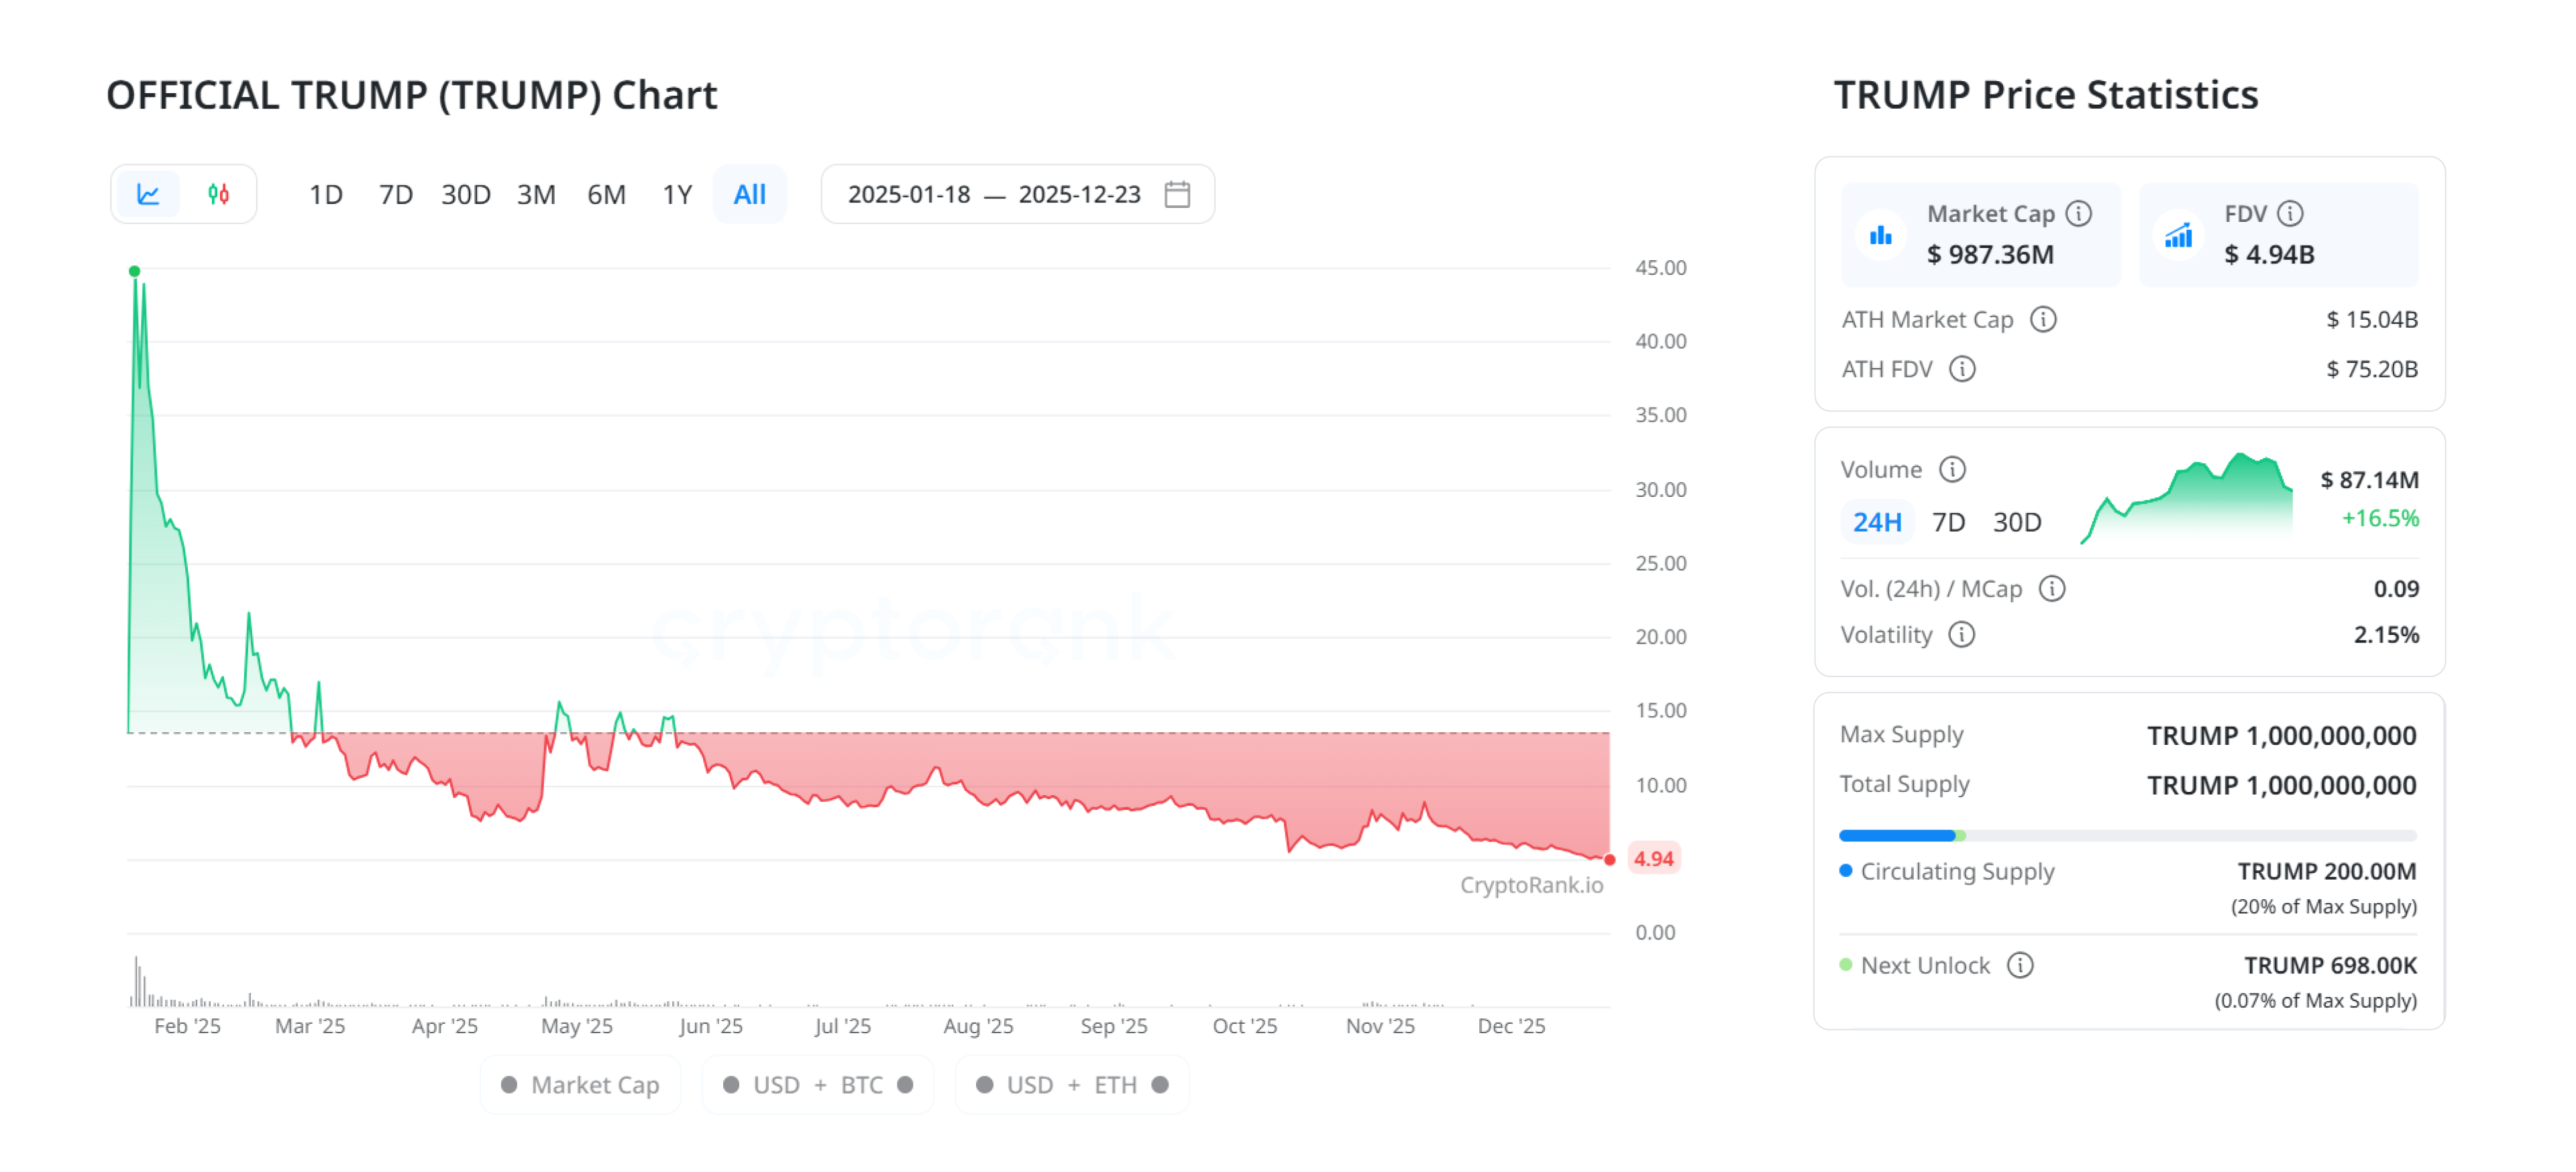Click info icon next to Market Cap

2079,214
